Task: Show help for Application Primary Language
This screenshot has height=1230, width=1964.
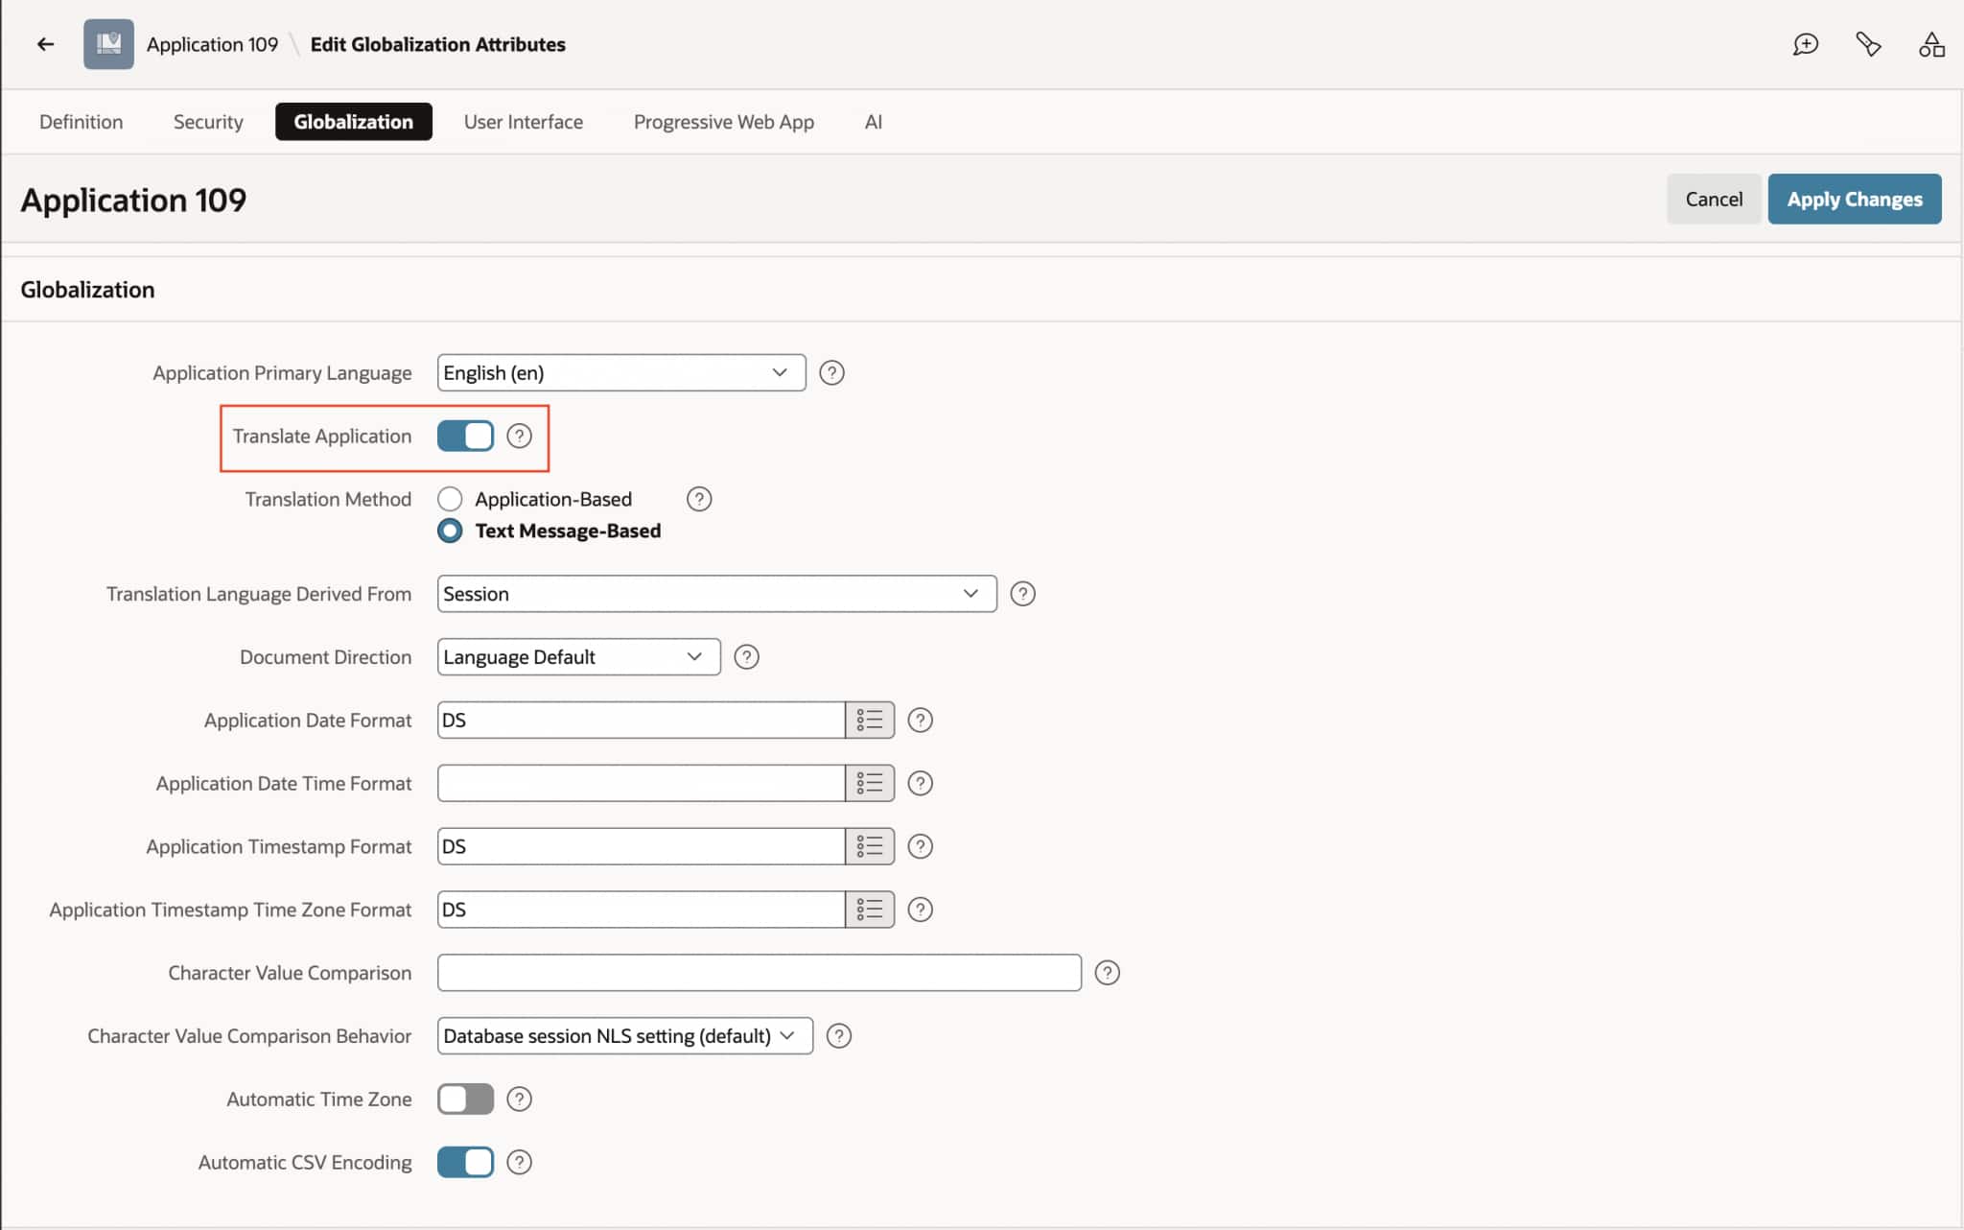Action: (831, 372)
